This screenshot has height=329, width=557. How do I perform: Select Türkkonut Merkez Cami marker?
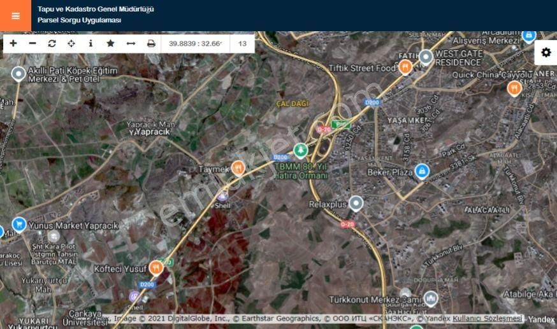pos(431,299)
